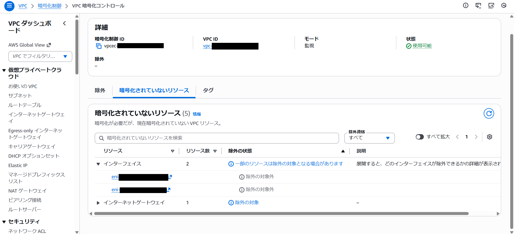
Task: Collapse the Virtual Private Cloud section
Action: click(x=4, y=70)
